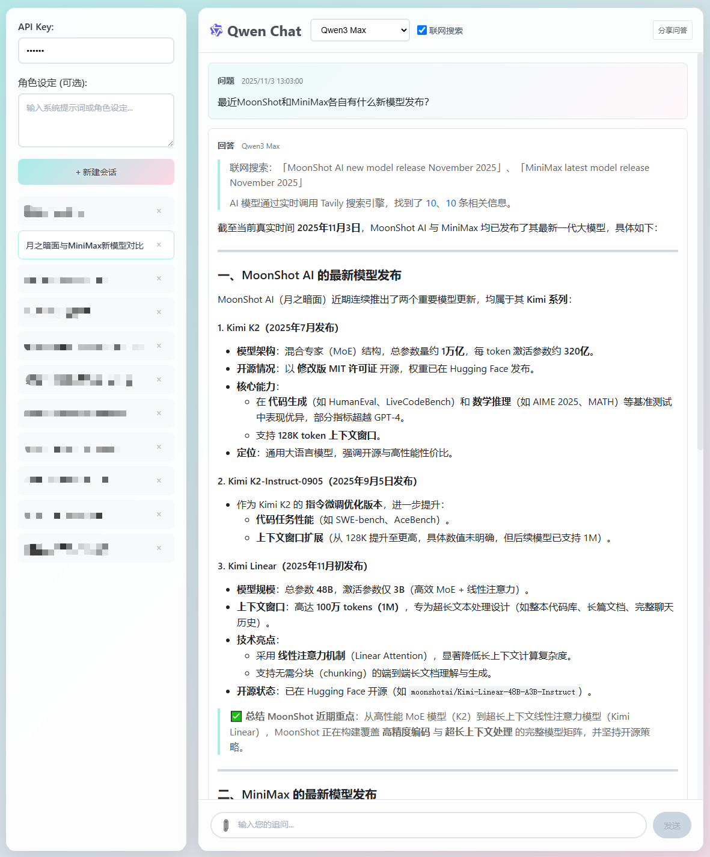Focus the 角色设定 system prompt textarea

pyautogui.click(x=96, y=120)
